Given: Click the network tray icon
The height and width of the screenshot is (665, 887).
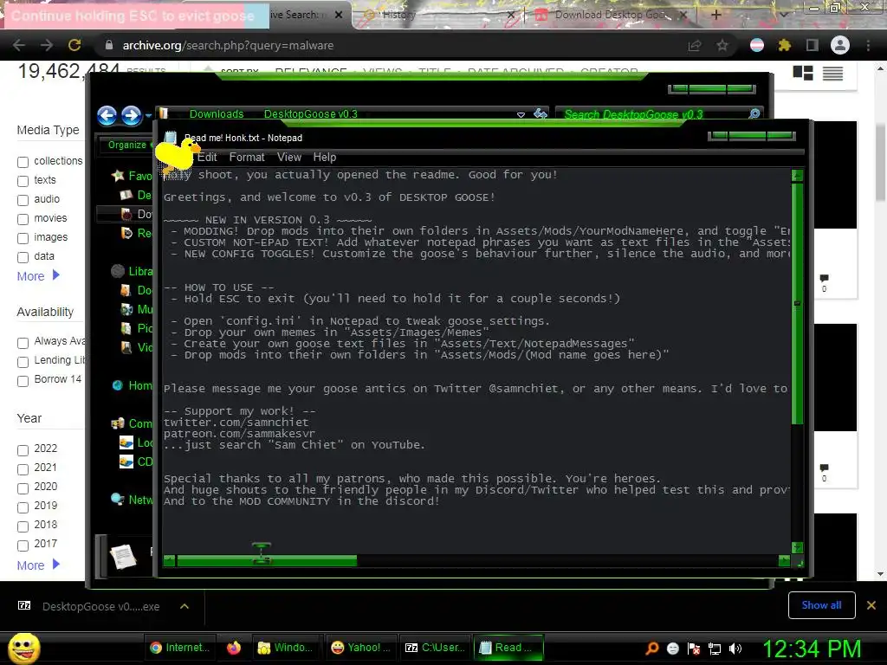Looking at the screenshot, I should (715, 649).
